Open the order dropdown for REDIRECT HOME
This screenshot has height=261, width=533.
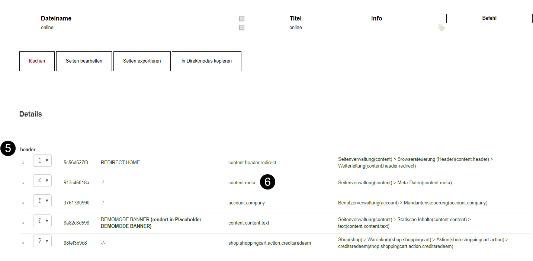coord(42,160)
